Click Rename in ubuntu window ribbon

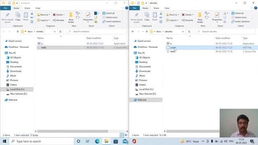[x=187, y=20]
